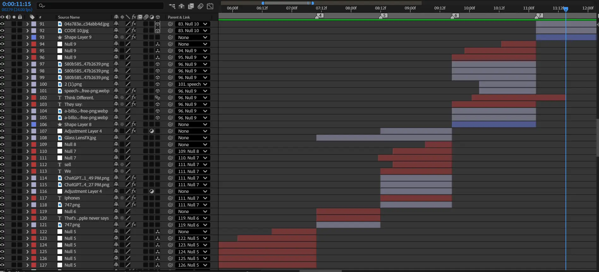599x272 pixels.
Task: Expand layer 103 They say: properties
Action: point(27,104)
